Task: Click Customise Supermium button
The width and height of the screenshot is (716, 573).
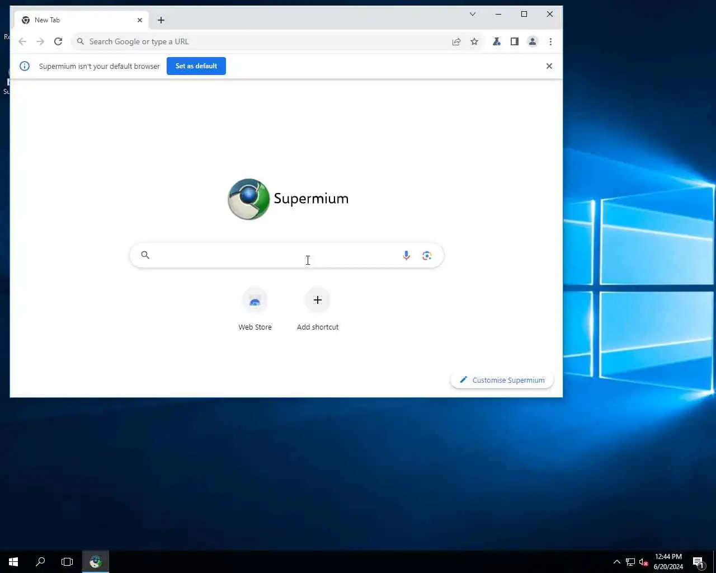Action: click(502, 380)
